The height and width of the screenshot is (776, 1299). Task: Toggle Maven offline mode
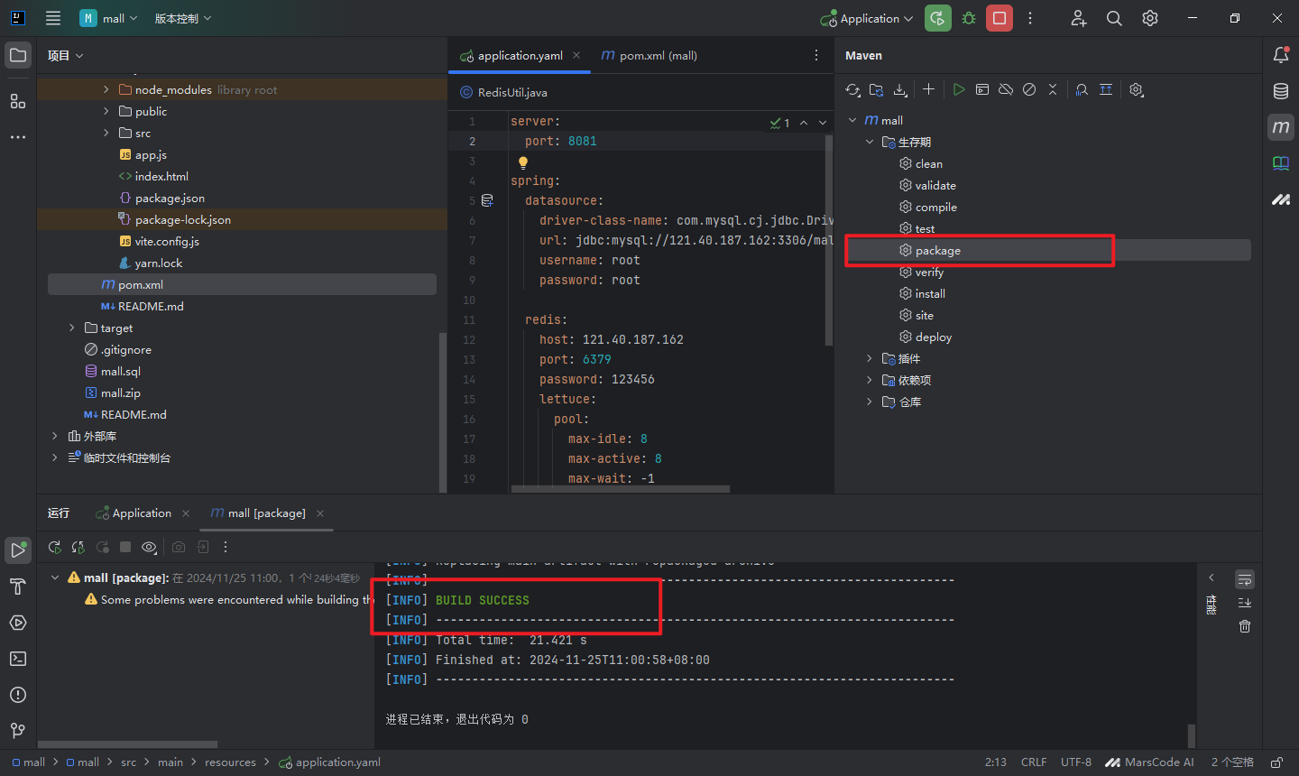[1006, 90]
